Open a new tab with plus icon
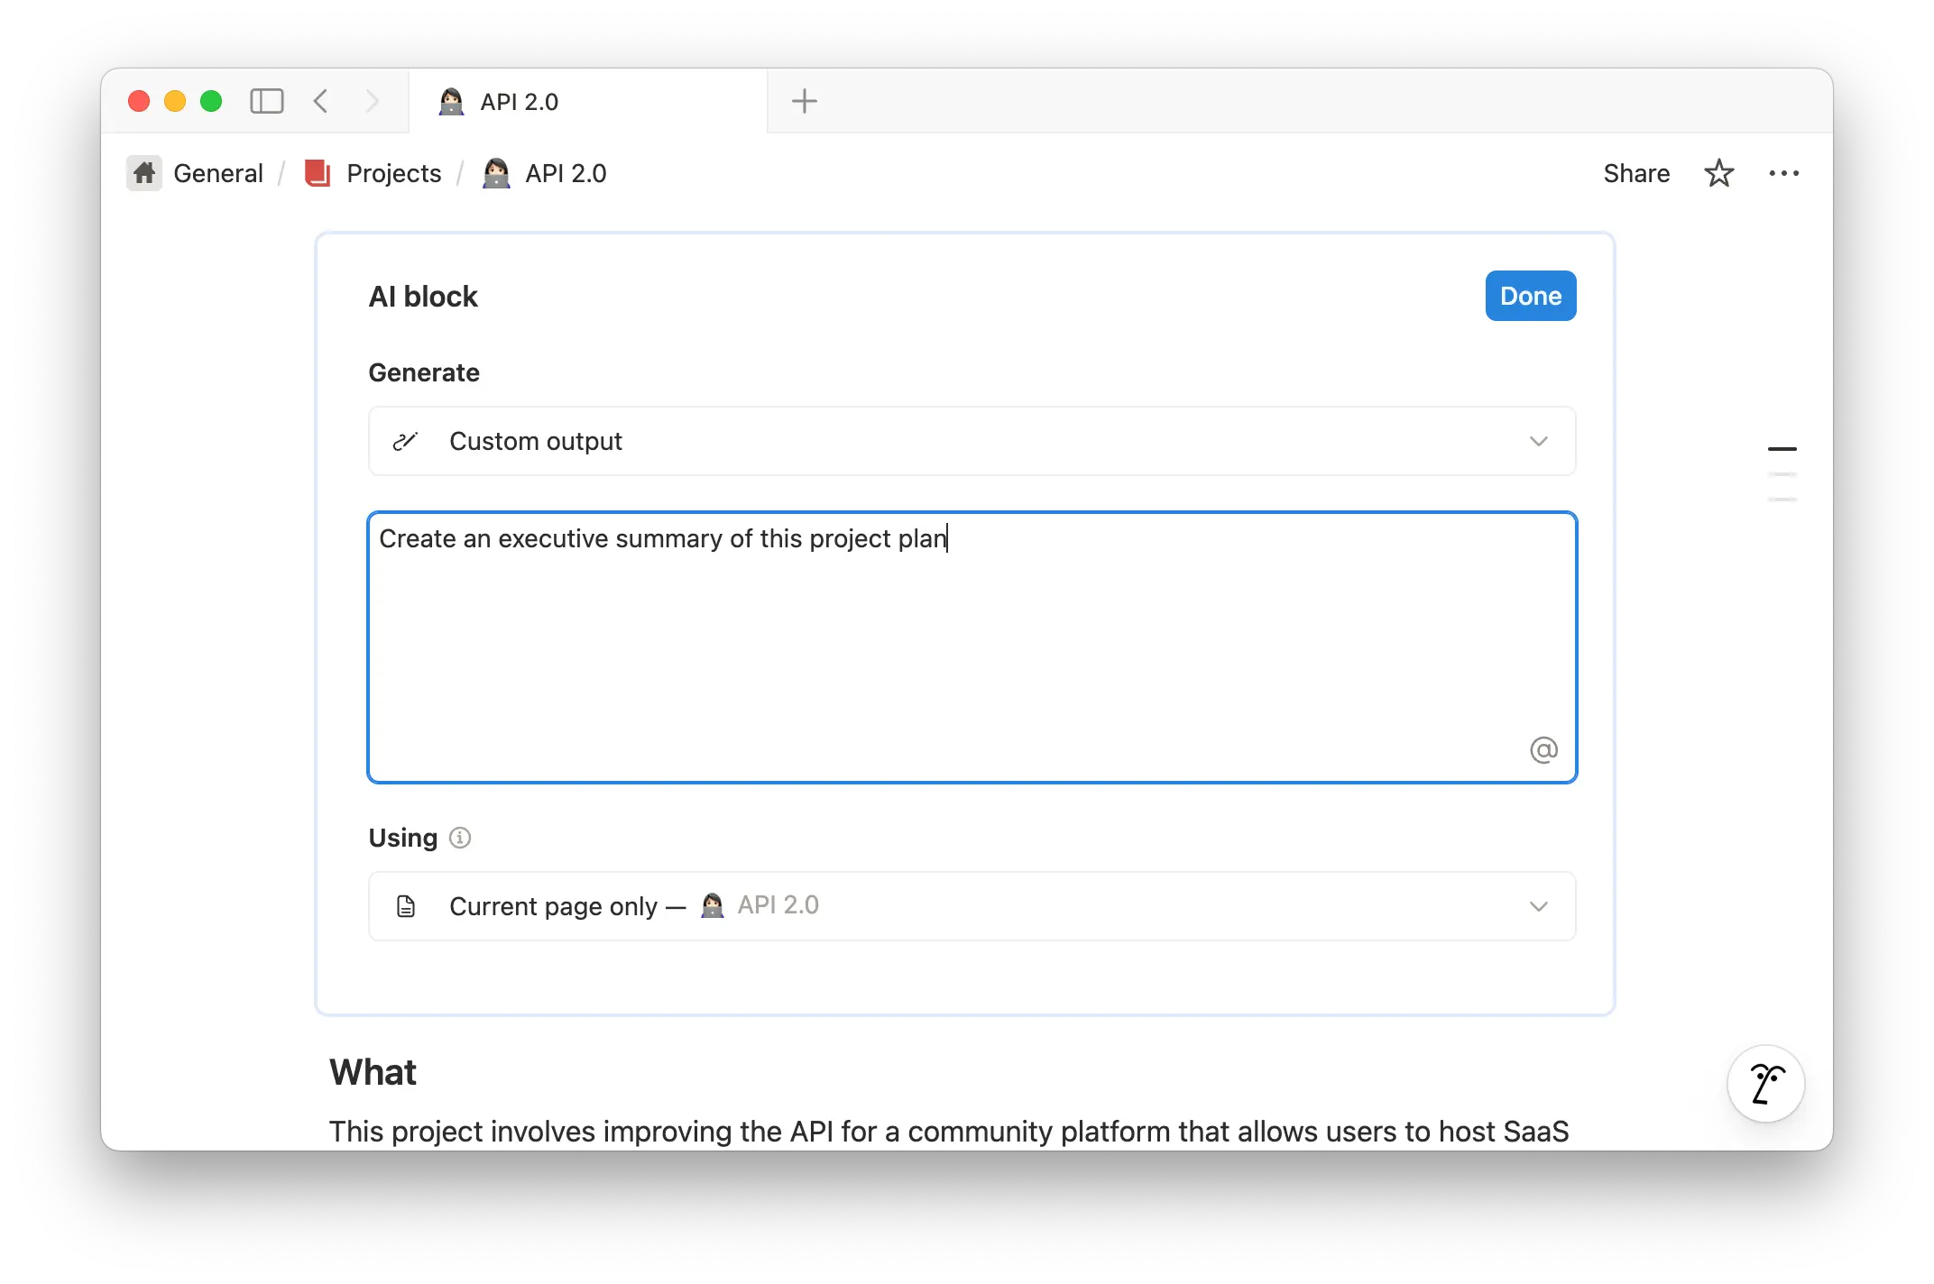The width and height of the screenshot is (1934, 1284). (x=804, y=101)
